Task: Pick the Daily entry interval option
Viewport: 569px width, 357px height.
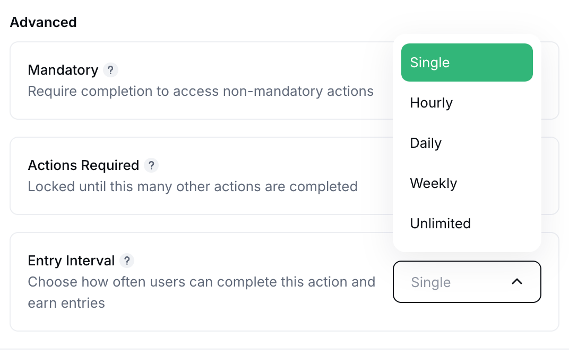Action: tap(426, 143)
